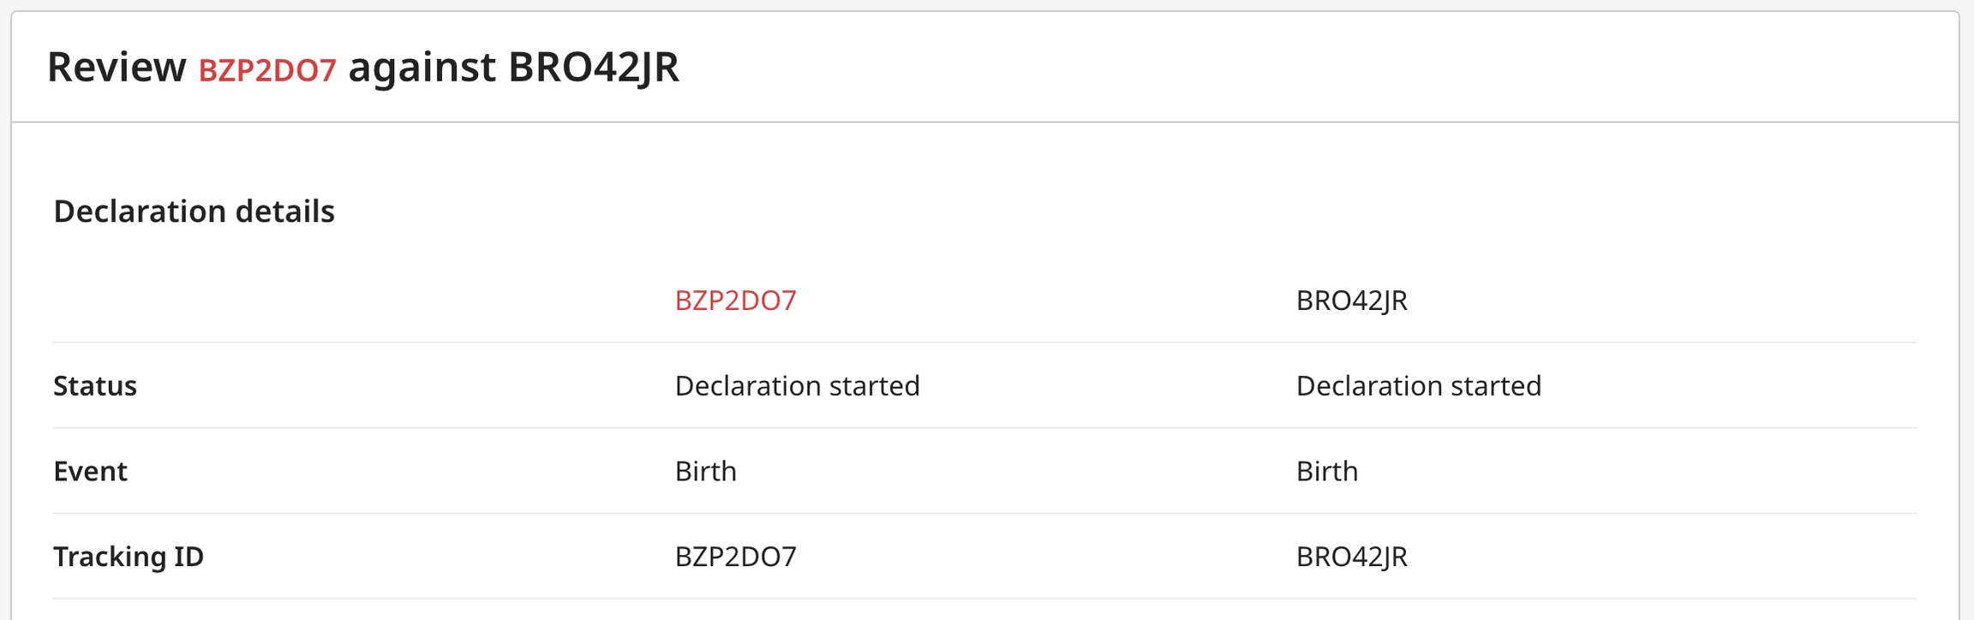The height and width of the screenshot is (620, 1974).
Task: Click the BRO42JR value in Tracking ID row
Action: click(x=1351, y=557)
